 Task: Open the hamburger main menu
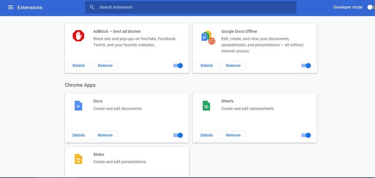click(x=10, y=7)
